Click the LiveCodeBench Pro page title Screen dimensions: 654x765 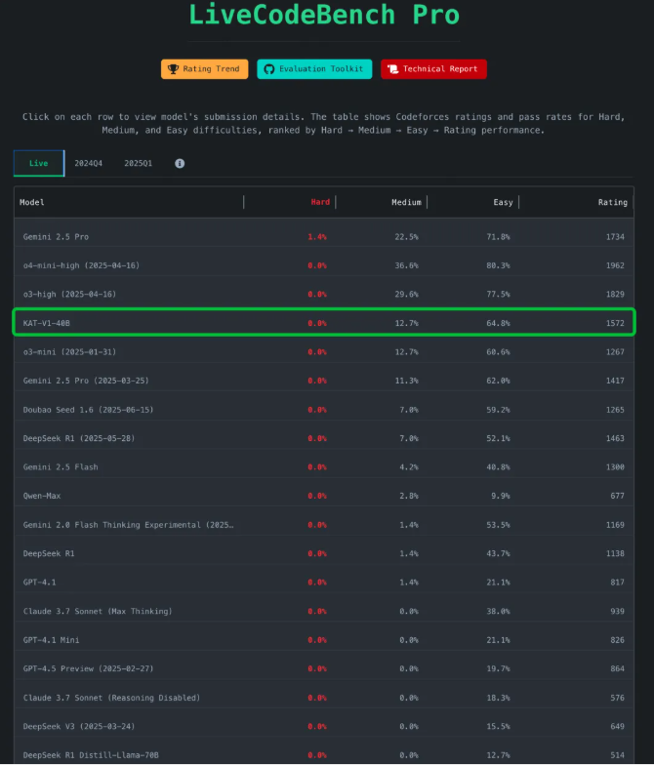(323, 15)
